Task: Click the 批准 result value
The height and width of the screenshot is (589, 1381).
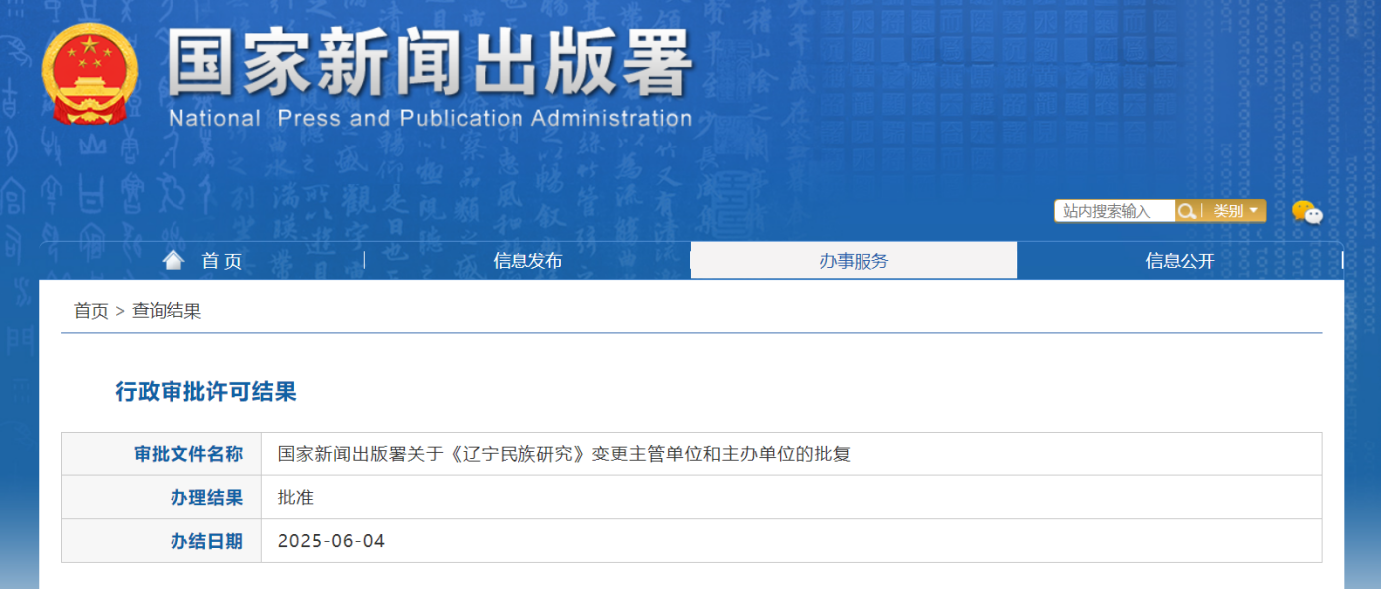Action: tap(296, 498)
